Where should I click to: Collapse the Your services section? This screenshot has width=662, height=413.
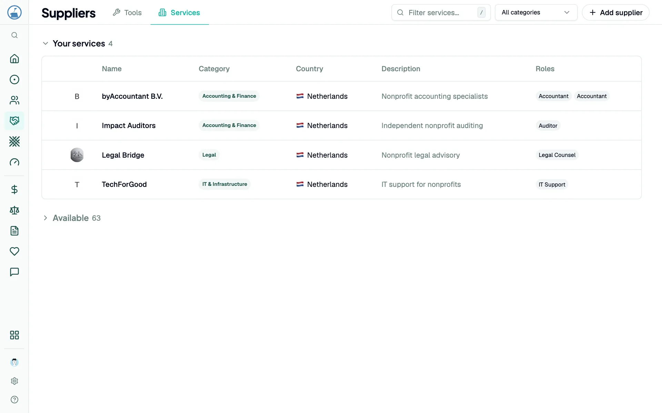point(45,43)
